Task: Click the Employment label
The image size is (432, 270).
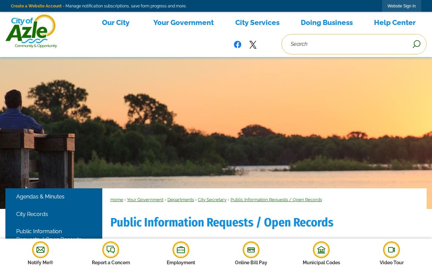Action: 181,263
